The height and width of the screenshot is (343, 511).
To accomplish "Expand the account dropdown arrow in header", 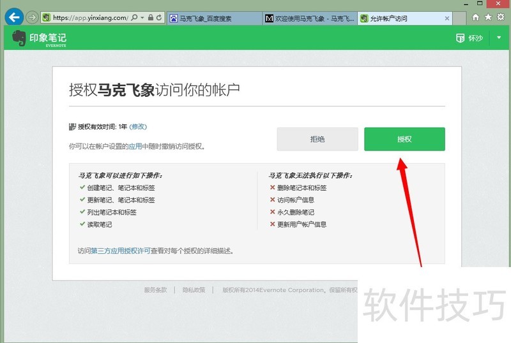I will pos(499,38).
